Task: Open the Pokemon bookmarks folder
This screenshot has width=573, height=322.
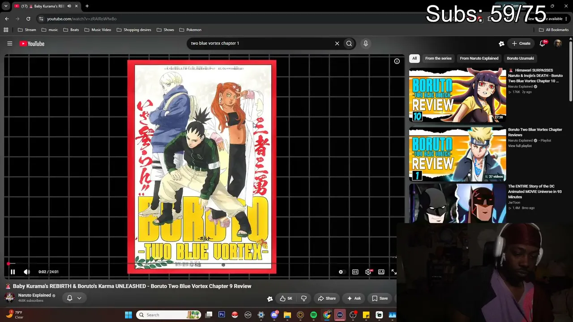Action: pyautogui.click(x=190, y=30)
